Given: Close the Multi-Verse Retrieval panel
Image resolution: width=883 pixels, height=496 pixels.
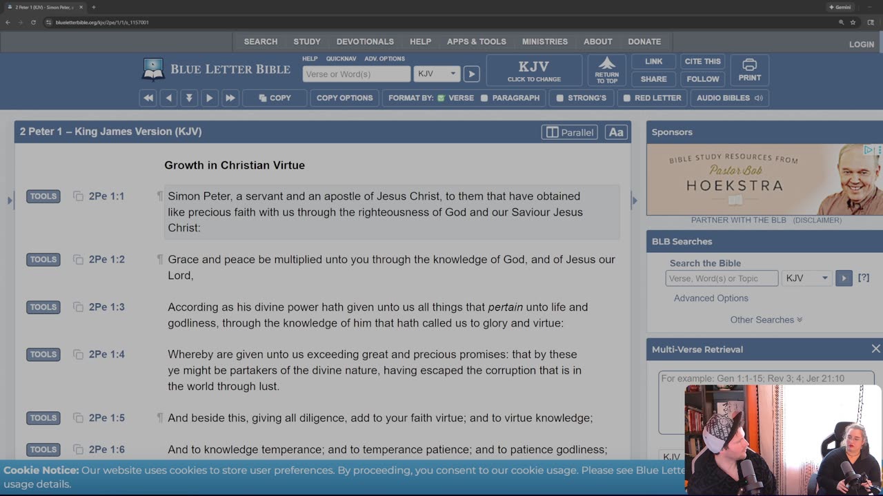Looking at the screenshot, I should pyautogui.click(x=875, y=349).
